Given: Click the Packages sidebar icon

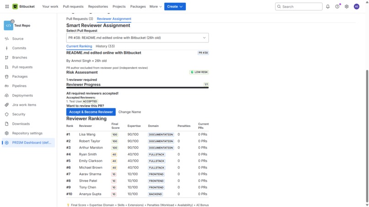Looking at the screenshot, I should (x=6, y=77).
